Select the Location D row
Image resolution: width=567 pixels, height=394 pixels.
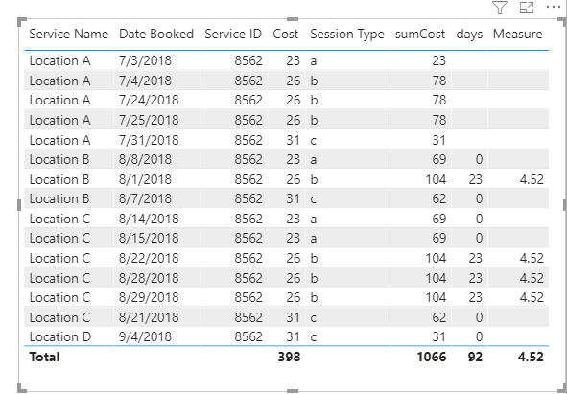pyautogui.click(x=287, y=336)
